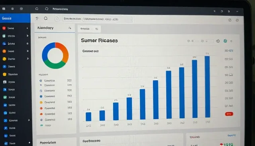The width and height of the screenshot is (255, 146).
Task: Open the blue link in the bottom-right card
Action: click(x=231, y=135)
